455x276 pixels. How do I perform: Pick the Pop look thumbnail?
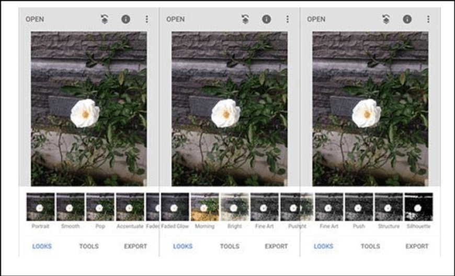pyautogui.click(x=100, y=207)
